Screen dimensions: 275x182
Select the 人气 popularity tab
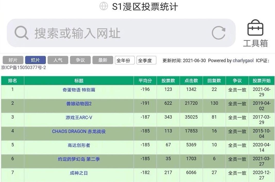click(x=58, y=60)
